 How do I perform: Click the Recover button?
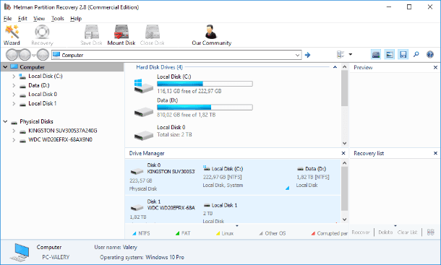click(361, 232)
